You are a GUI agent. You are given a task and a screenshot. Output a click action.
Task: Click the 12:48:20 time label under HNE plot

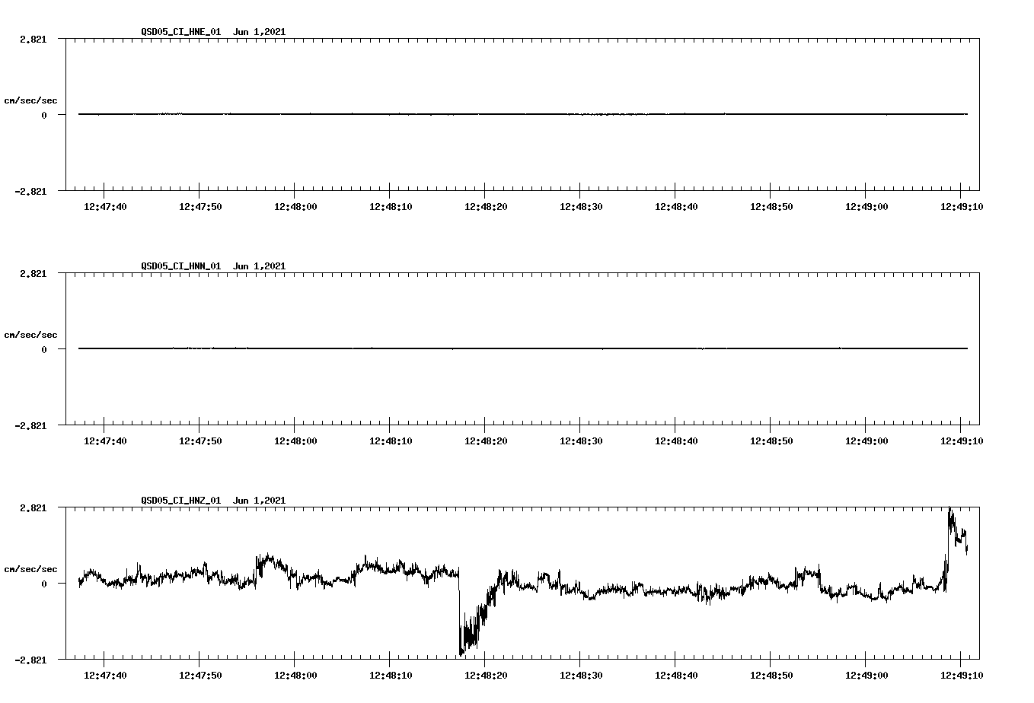486,207
